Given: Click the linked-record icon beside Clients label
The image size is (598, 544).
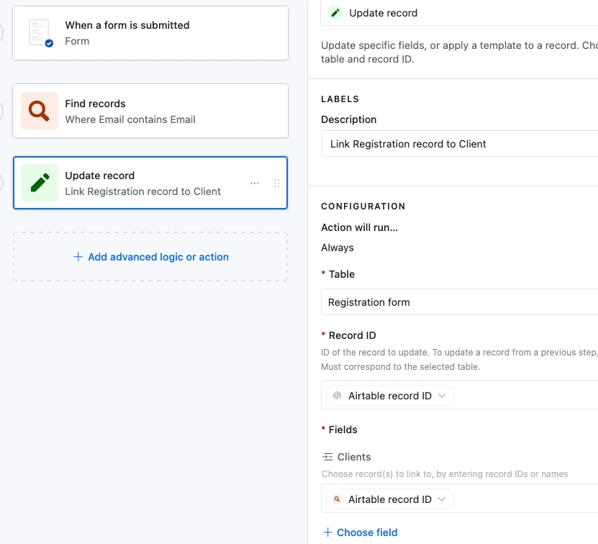Looking at the screenshot, I should [x=328, y=457].
